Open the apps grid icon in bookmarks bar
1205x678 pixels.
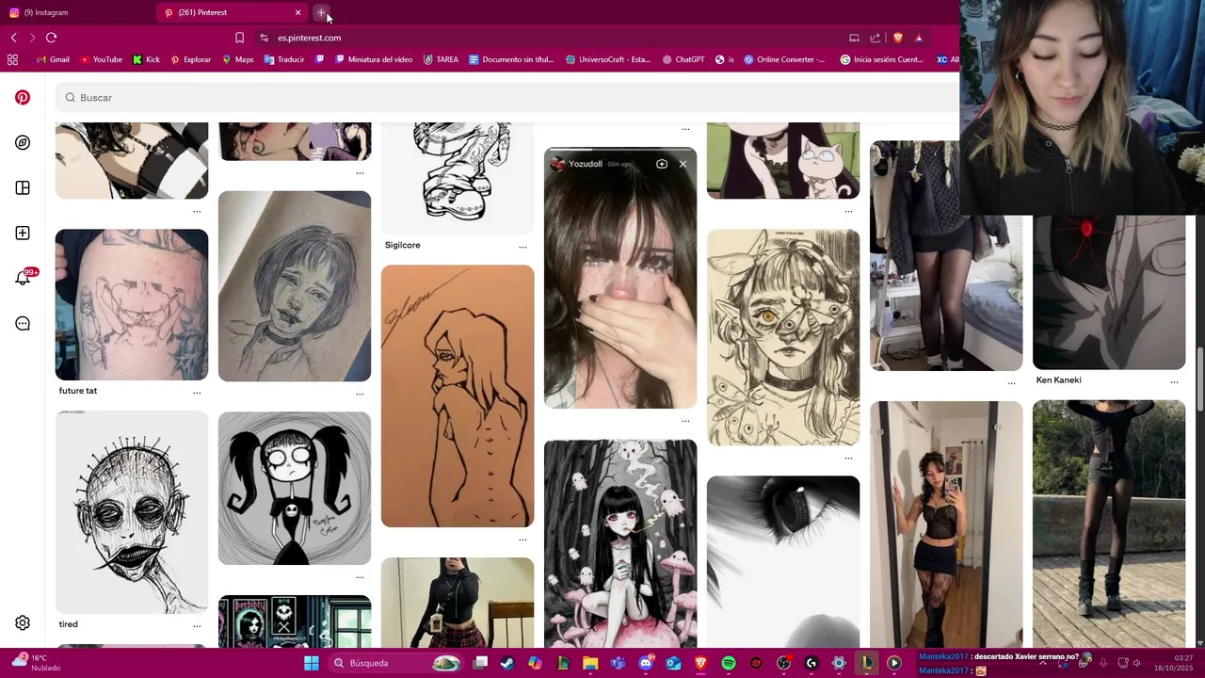point(12,59)
